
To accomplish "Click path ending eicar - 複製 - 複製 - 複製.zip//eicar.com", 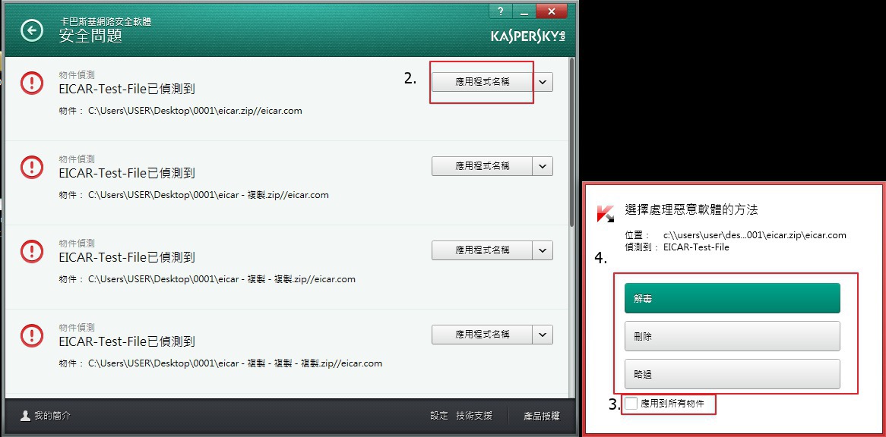I will click(x=235, y=363).
